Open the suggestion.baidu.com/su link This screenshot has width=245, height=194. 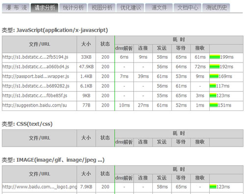click(35, 105)
